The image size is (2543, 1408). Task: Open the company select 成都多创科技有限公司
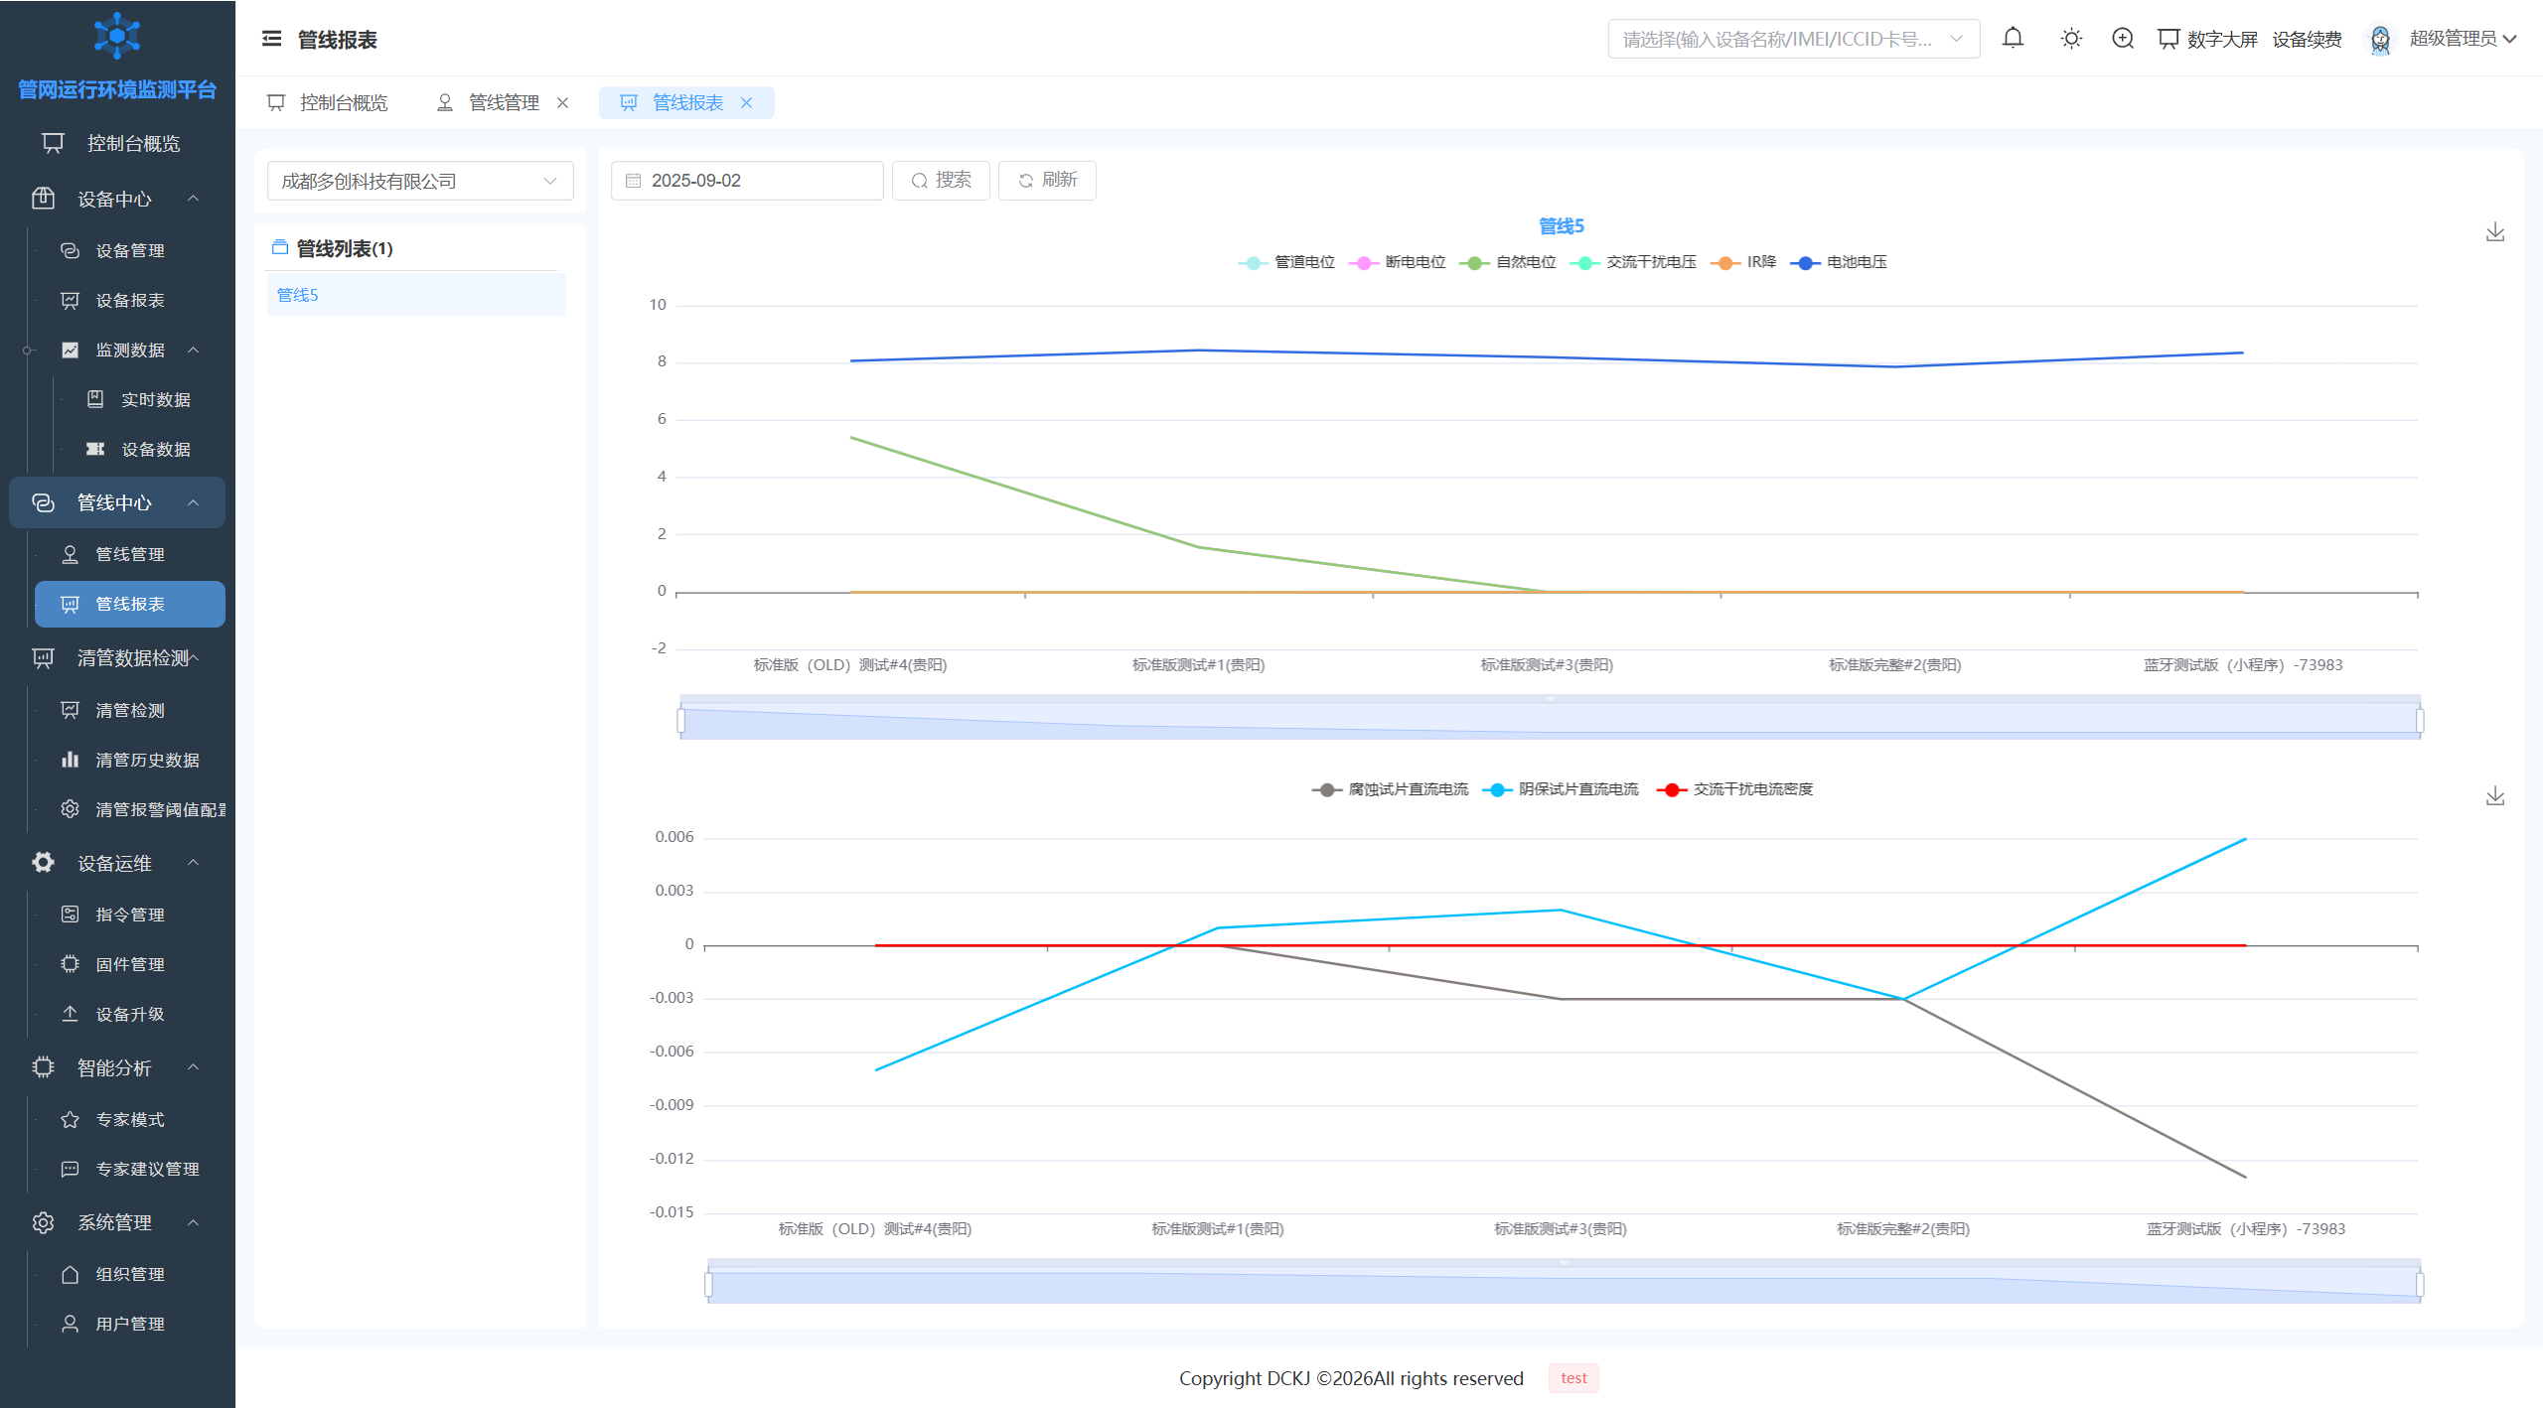point(420,181)
